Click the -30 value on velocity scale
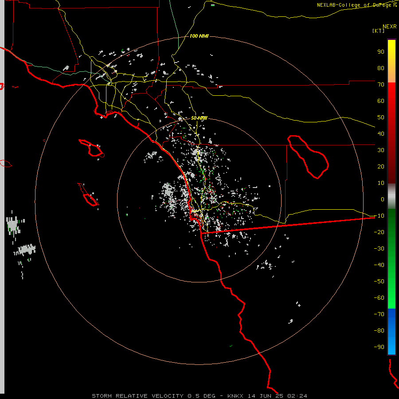The width and height of the screenshot is (399, 399). [379, 249]
